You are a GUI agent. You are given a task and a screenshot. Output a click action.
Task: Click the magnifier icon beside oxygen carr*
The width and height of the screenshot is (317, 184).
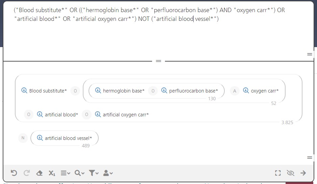246,90
